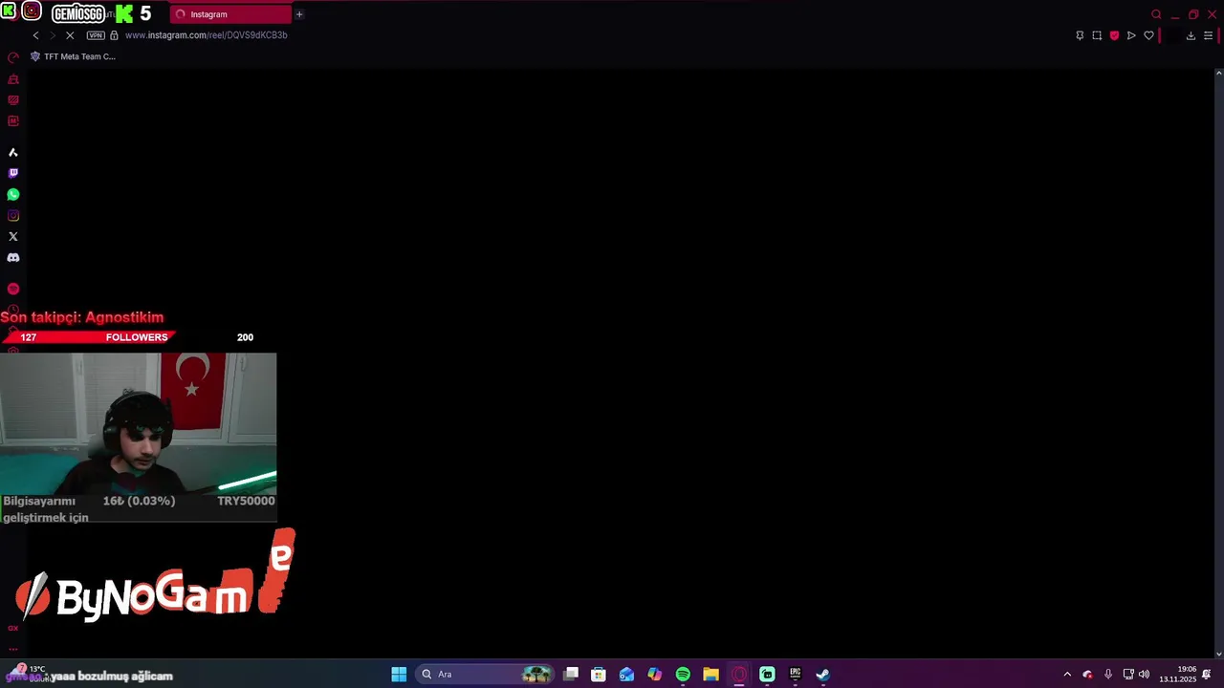Screen dimensions: 1224x688
Task: Open Spotify from the taskbar
Action: (x=683, y=675)
